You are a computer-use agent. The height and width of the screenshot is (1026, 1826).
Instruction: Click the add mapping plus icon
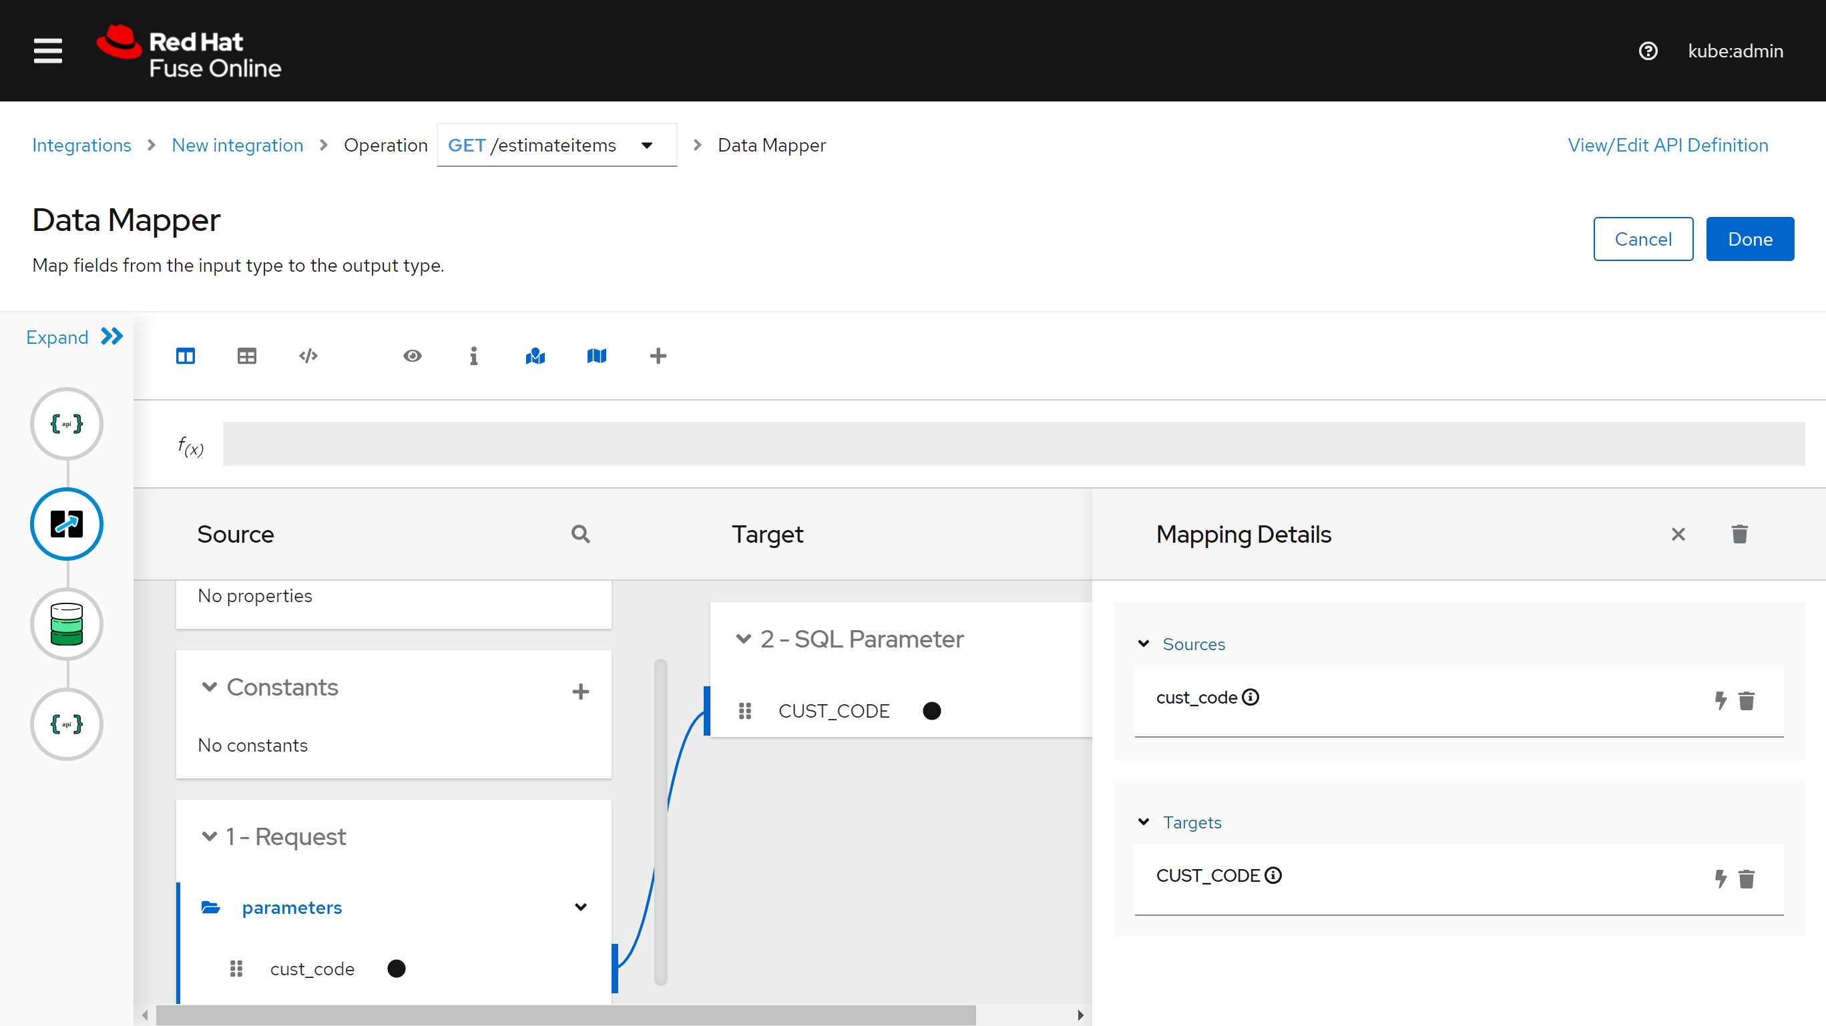pos(657,356)
